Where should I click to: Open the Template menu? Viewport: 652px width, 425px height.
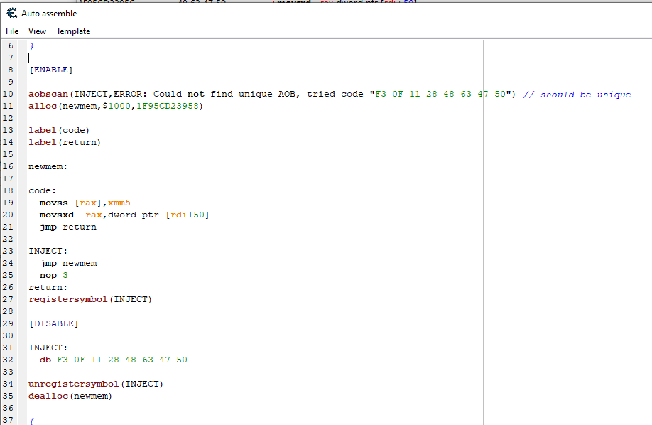coord(73,31)
